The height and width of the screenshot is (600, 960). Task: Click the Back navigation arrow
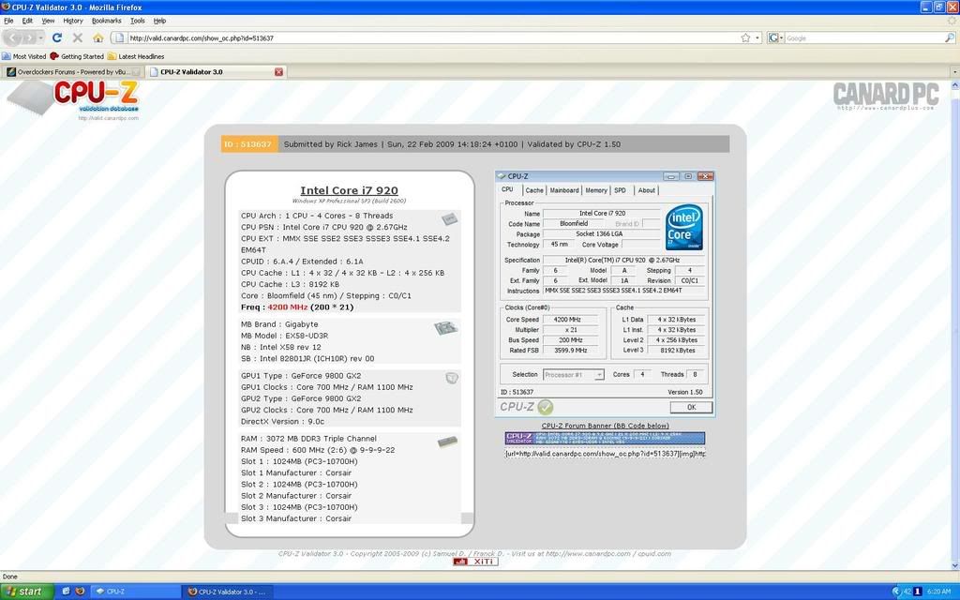14,37
